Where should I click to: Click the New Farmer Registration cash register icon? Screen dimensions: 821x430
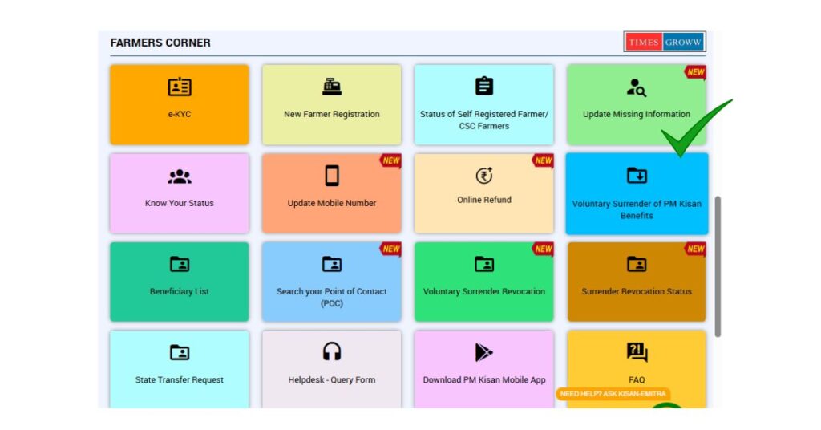tap(331, 87)
